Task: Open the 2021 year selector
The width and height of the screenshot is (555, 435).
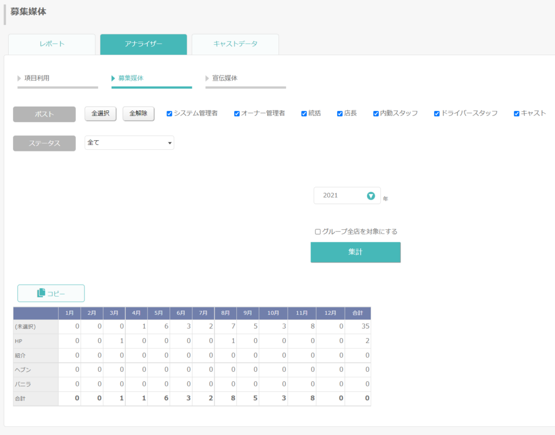Action: pyautogui.click(x=347, y=195)
